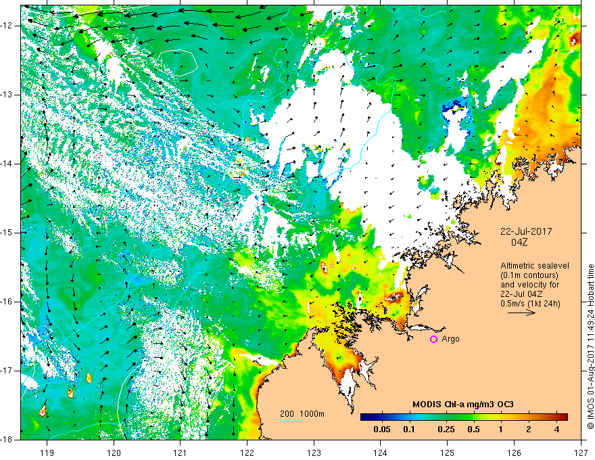
Task: Click the '122' longitude axis label
Action: [247, 453]
